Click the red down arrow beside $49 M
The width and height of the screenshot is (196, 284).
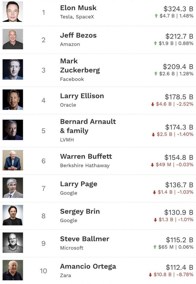click(x=152, y=165)
